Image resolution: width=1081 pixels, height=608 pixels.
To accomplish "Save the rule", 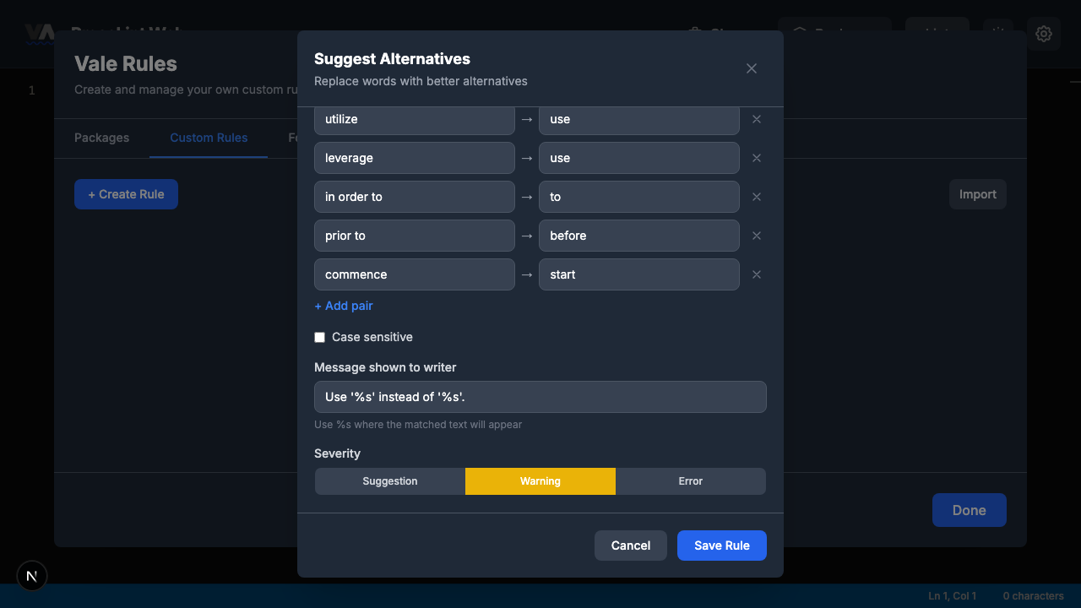I will [721, 546].
